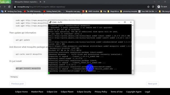Viewport: 170px width, 95px height.
Task: Open Terms of Use footer link
Action: click(117, 92)
